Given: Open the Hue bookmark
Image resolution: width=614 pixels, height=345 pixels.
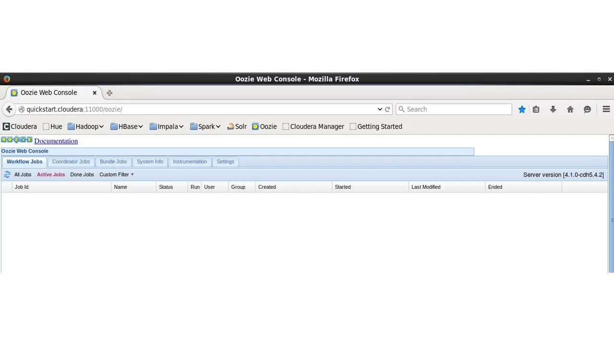Looking at the screenshot, I should coord(52,126).
